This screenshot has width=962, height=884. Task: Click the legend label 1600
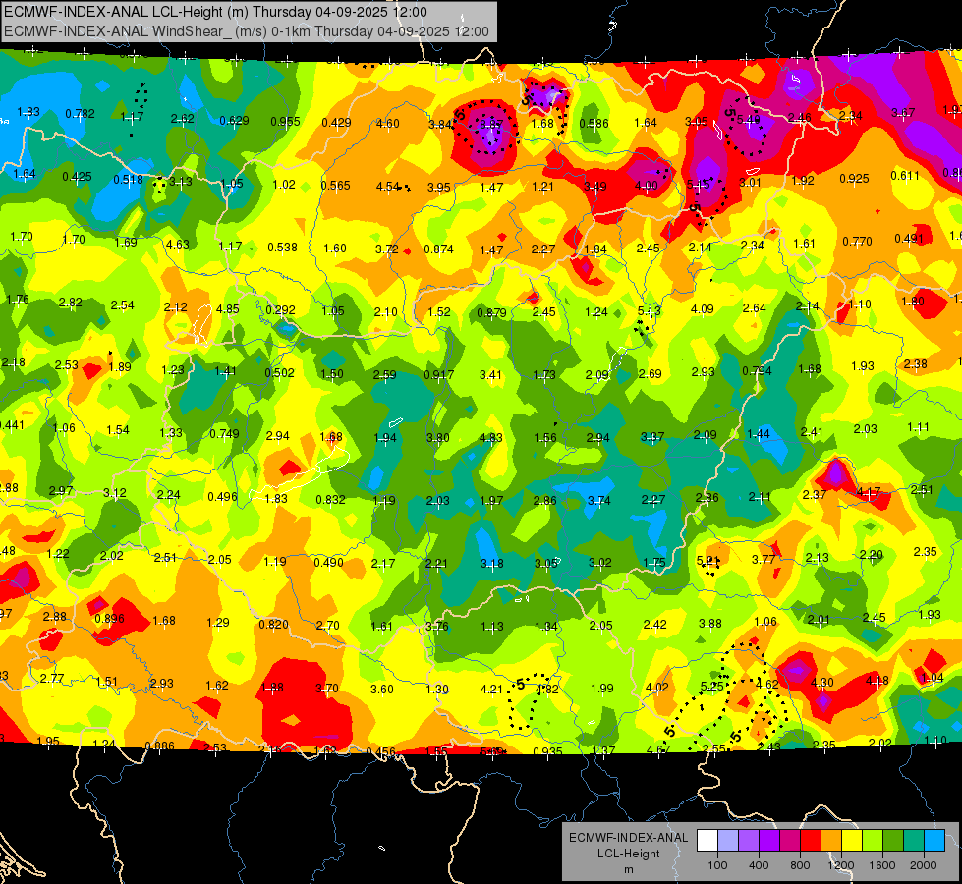coord(882,865)
